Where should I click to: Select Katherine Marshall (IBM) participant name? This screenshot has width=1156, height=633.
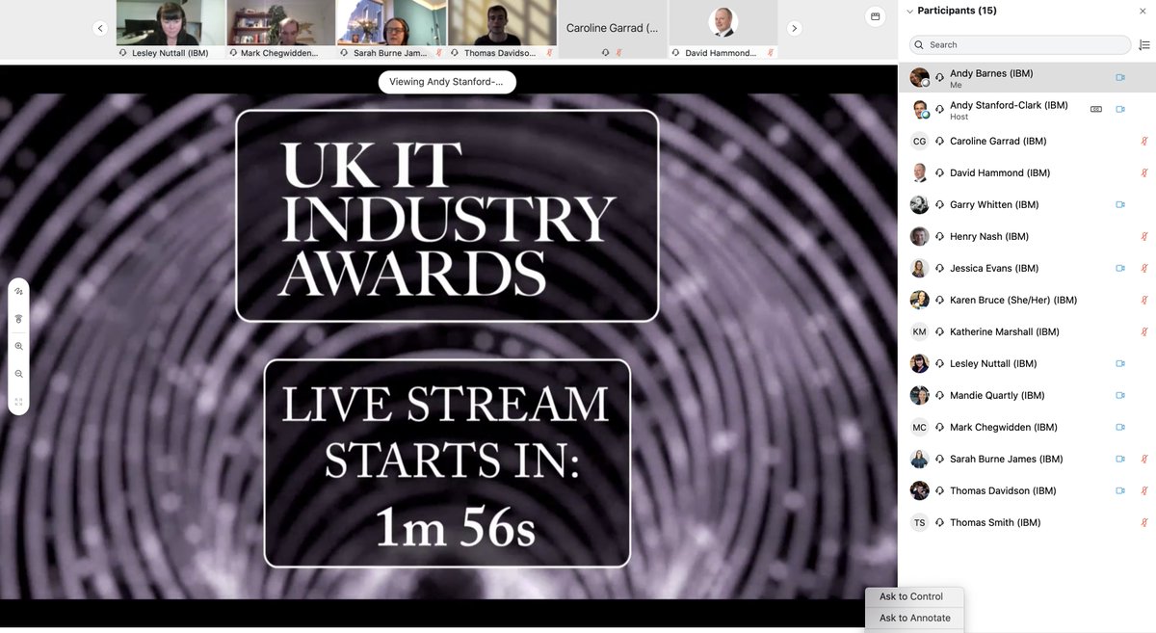coord(1005,331)
